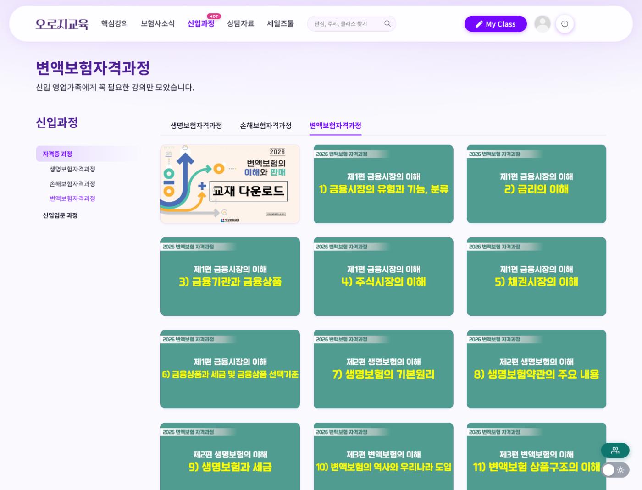Select 자격증 과정 in the sidebar
642x490 pixels.
(x=87, y=154)
